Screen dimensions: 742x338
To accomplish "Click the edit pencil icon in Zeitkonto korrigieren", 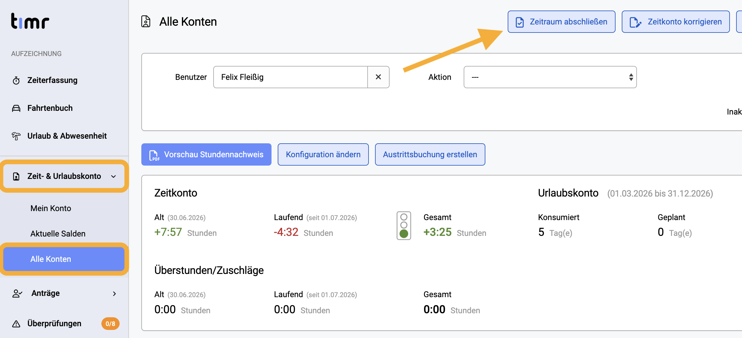I will tap(635, 22).
